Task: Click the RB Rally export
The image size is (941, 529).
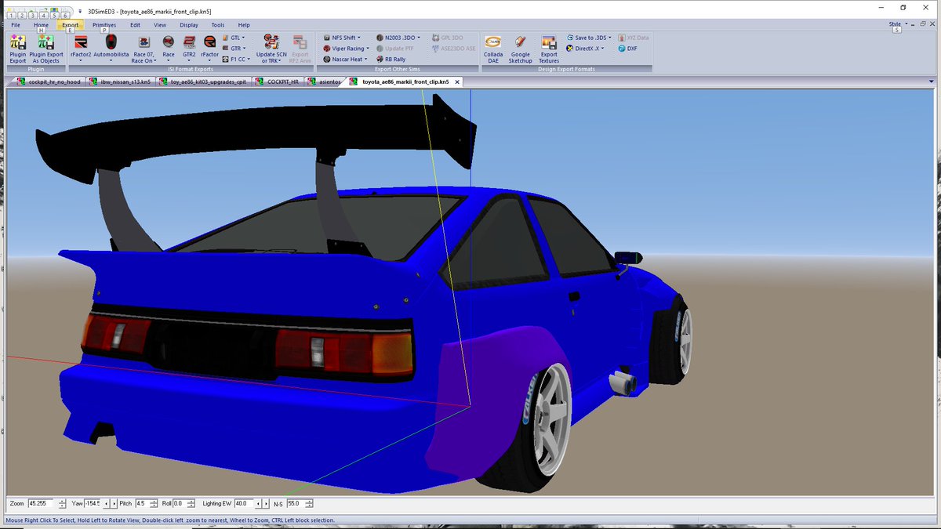Action: coord(390,59)
